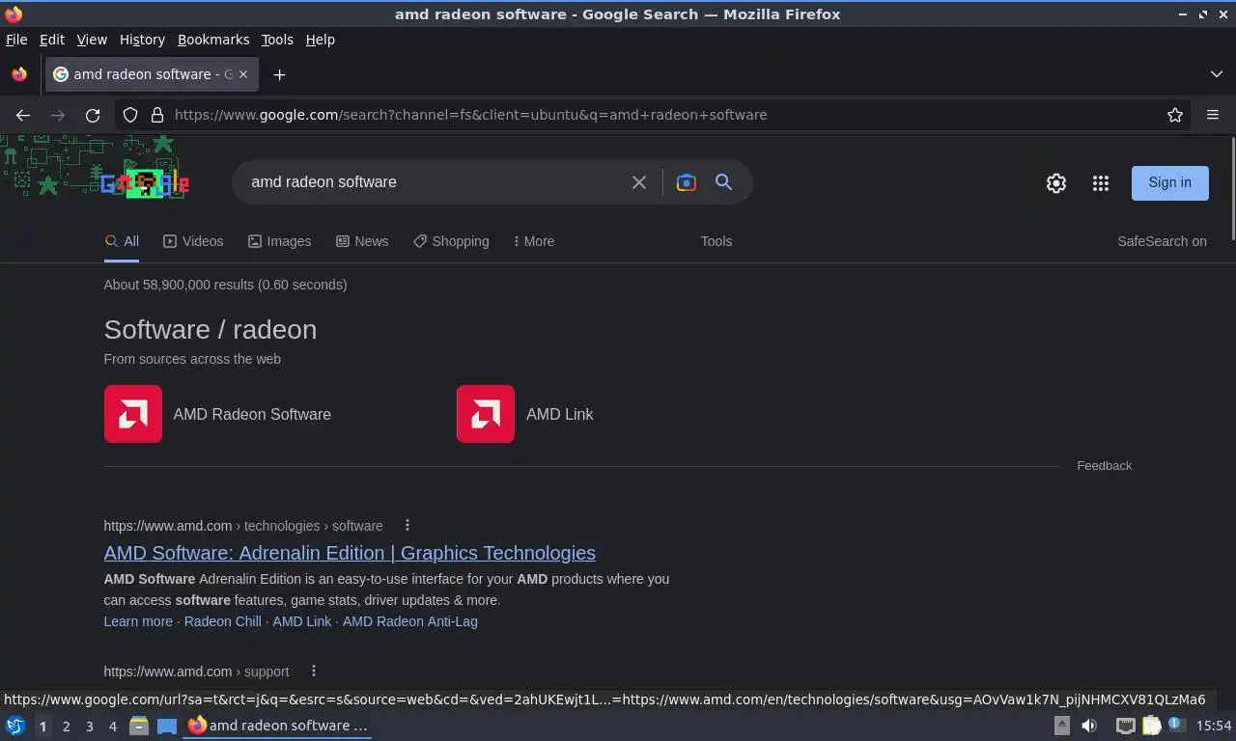Open the AMD Radeon Software card logo
The height and width of the screenshot is (741, 1236).
133,414
